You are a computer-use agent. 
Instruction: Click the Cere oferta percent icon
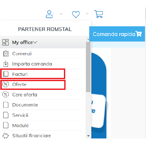[6, 94]
